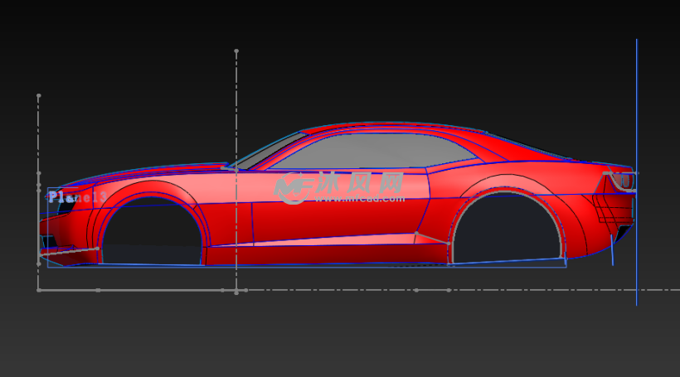The image size is (680, 377).
Task: Click the 沐风网 watermark text
Action: tap(358, 183)
